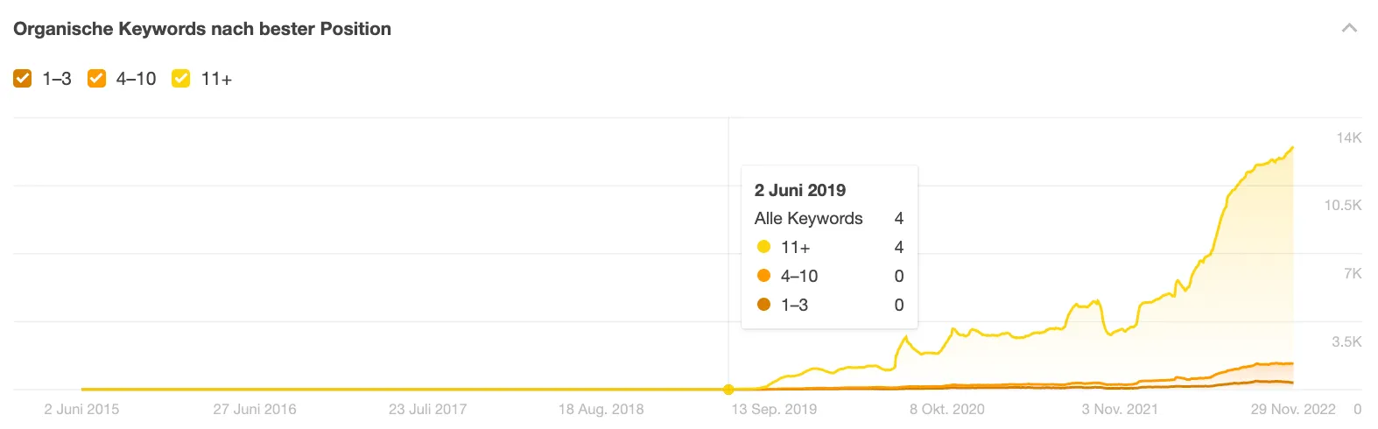Collapse the Organische Keywords panel chevron
1378x429 pixels.
1349,28
